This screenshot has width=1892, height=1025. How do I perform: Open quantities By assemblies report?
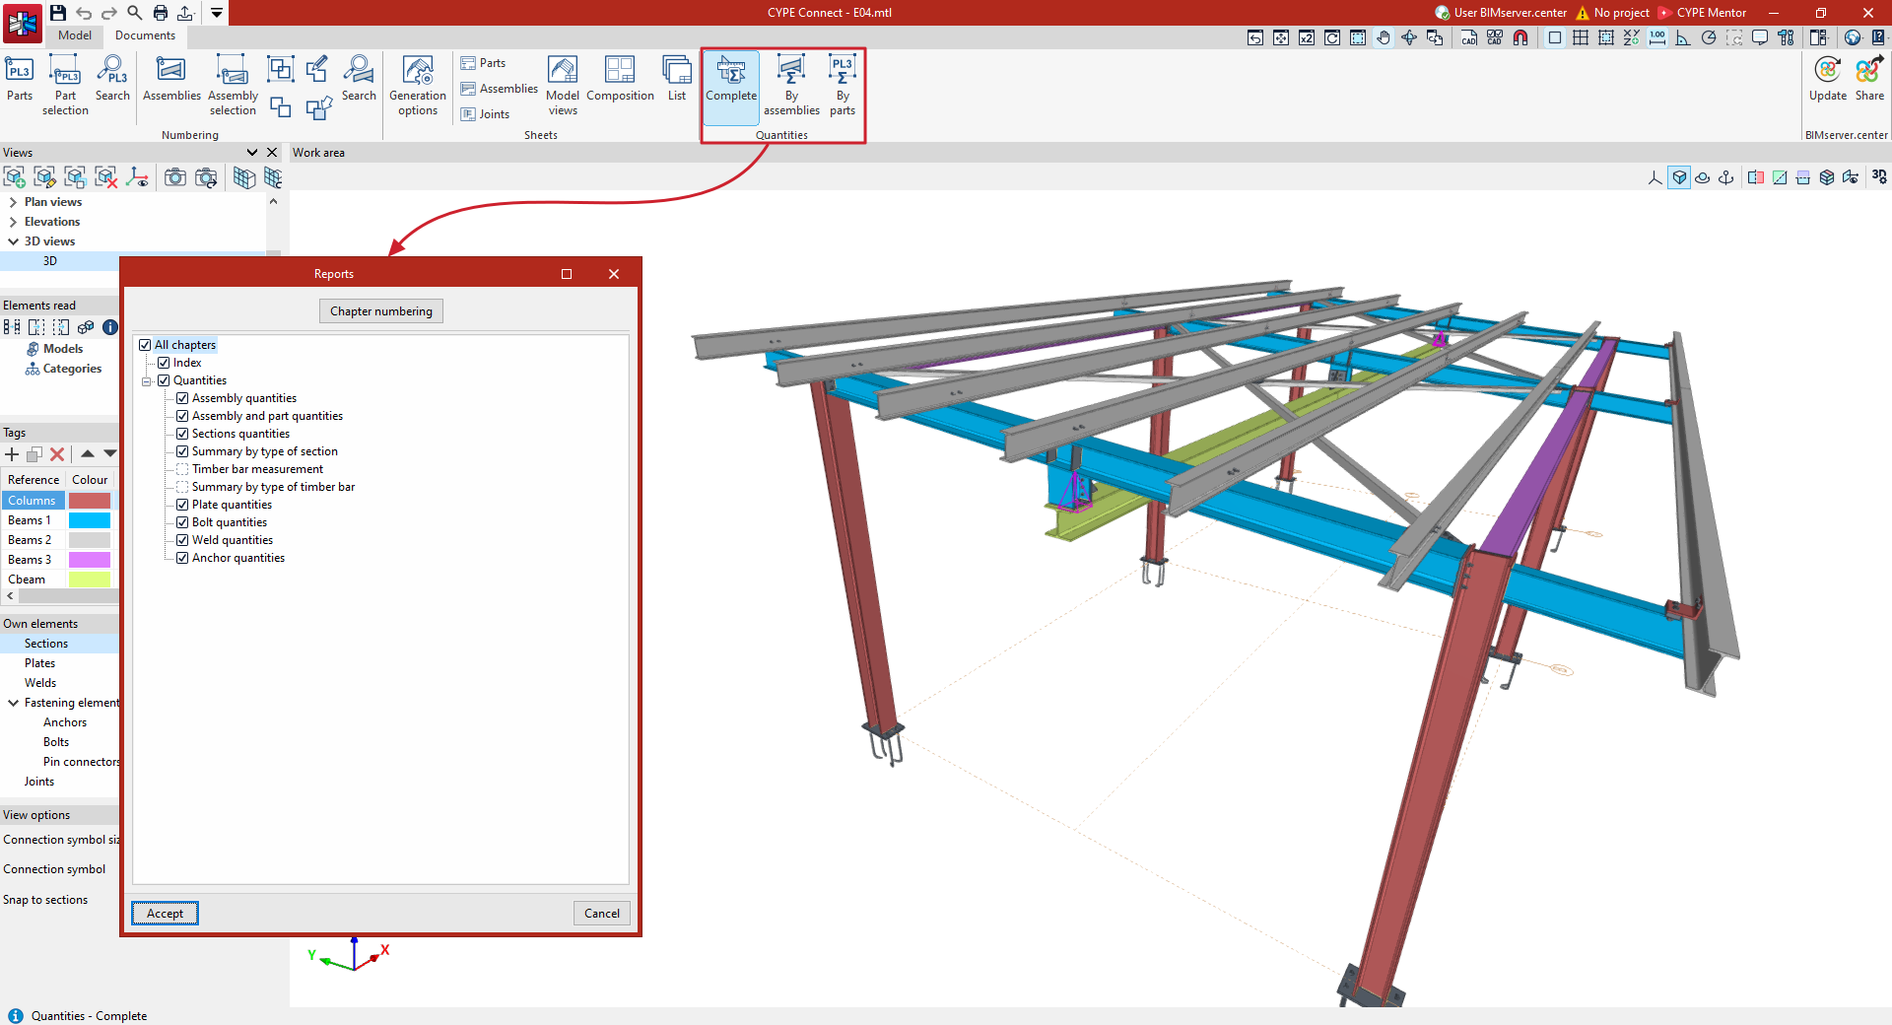coord(791,85)
